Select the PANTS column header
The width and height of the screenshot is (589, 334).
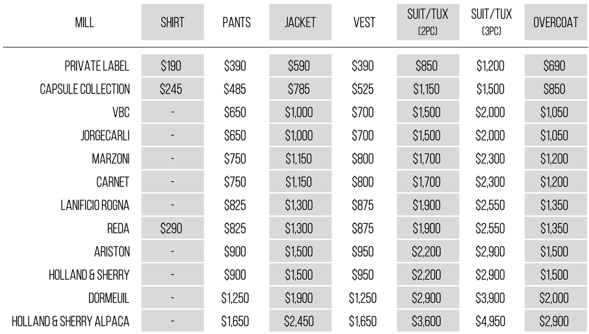[x=237, y=23]
